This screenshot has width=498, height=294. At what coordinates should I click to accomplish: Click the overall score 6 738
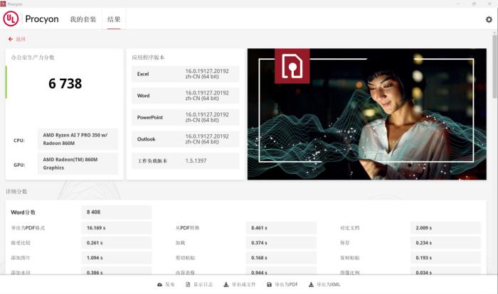point(65,84)
